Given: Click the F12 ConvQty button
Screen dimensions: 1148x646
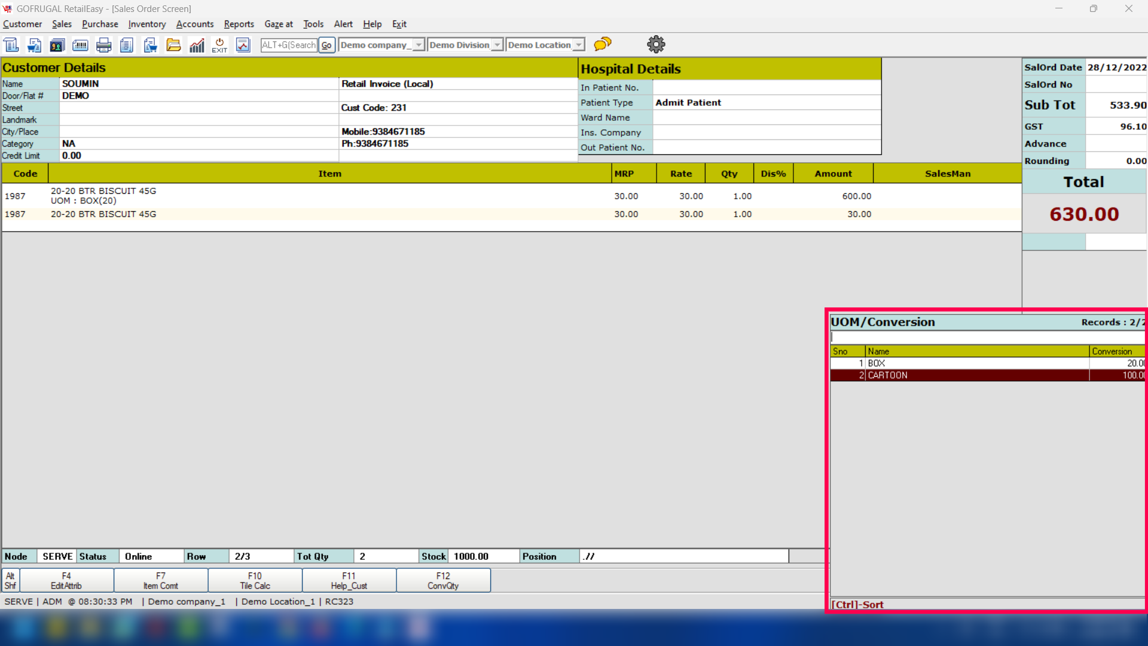Looking at the screenshot, I should point(443,580).
